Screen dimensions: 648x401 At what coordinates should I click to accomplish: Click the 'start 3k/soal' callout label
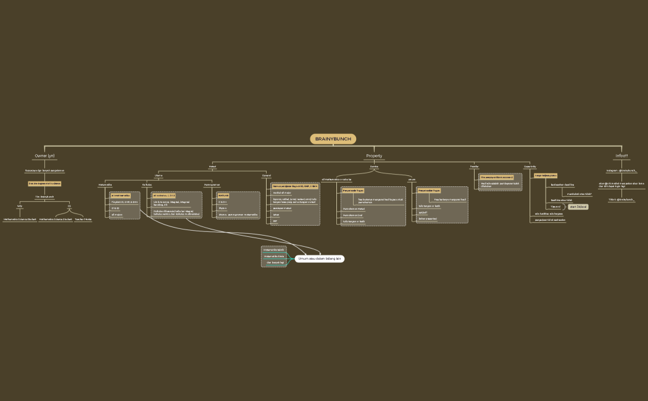tap(578, 207)
